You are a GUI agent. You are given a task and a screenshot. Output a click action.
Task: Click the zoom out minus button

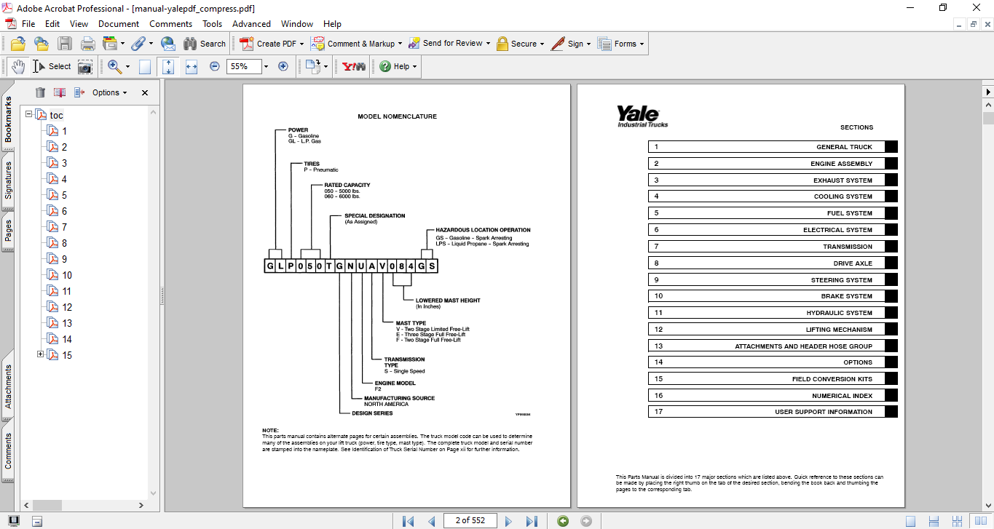click(x=215, y=66)
